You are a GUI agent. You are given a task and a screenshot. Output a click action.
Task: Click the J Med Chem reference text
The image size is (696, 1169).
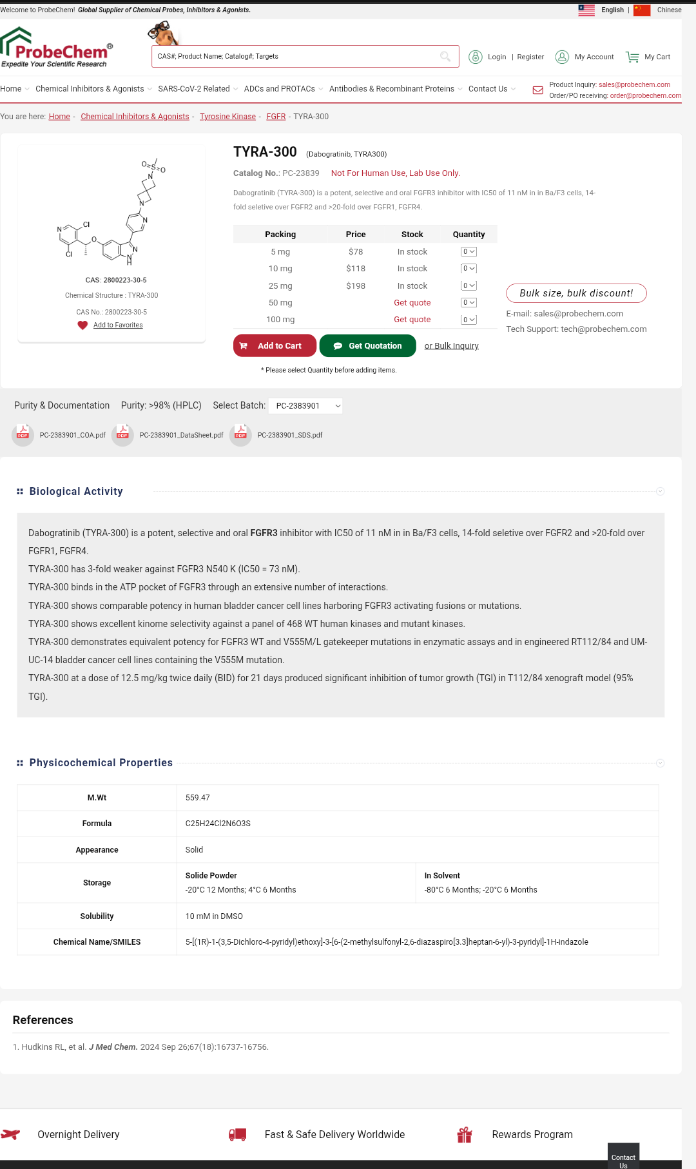(x=113, y=1047)
